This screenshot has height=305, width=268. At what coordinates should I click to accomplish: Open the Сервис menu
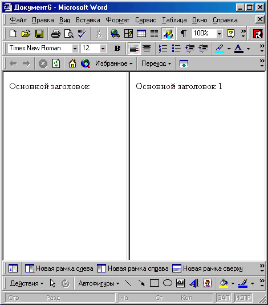pyautogui.click(x=145, y=20)
